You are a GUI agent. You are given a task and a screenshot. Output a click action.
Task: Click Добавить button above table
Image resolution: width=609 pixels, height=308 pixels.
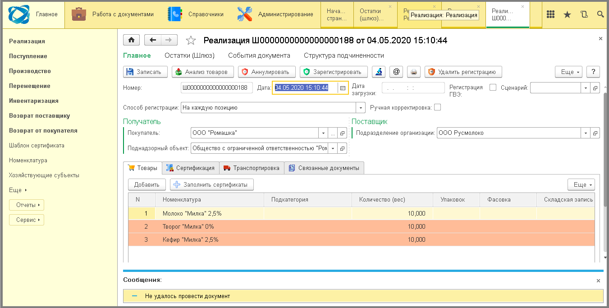point(147,184)
